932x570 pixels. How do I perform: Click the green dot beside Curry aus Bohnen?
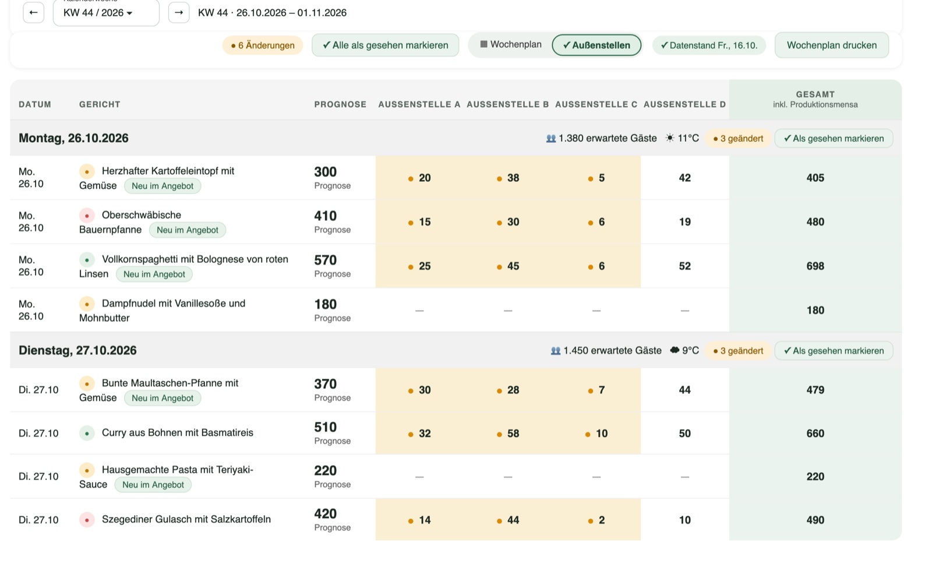pyautogui.click(x=87, y=433)
